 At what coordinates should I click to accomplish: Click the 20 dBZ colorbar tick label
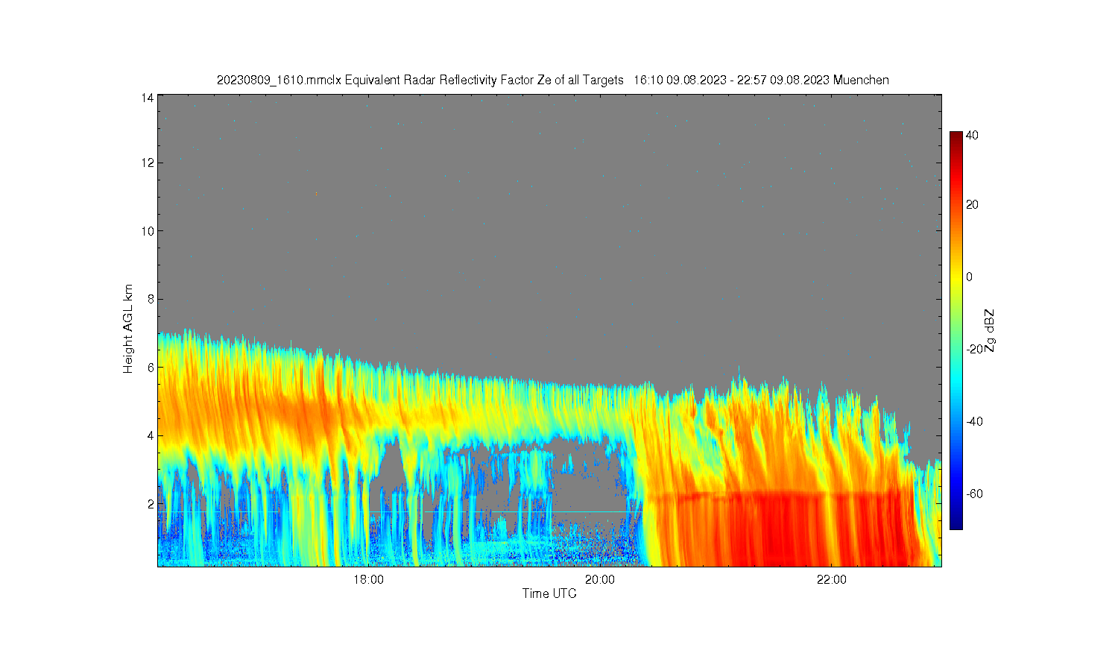(972, 204)
